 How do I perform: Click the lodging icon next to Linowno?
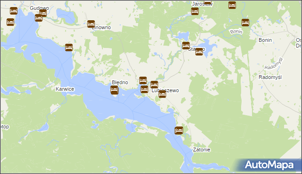(x=91, y=24)
